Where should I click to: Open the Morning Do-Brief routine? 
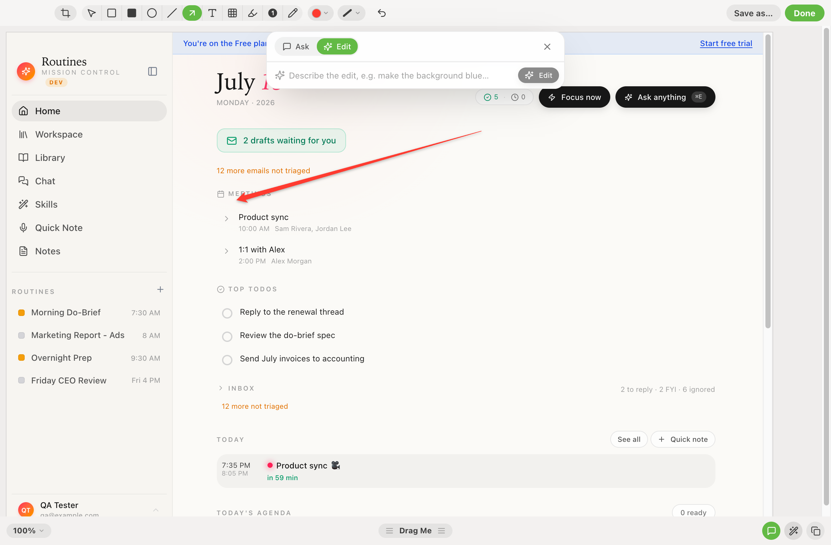point(89,313)
